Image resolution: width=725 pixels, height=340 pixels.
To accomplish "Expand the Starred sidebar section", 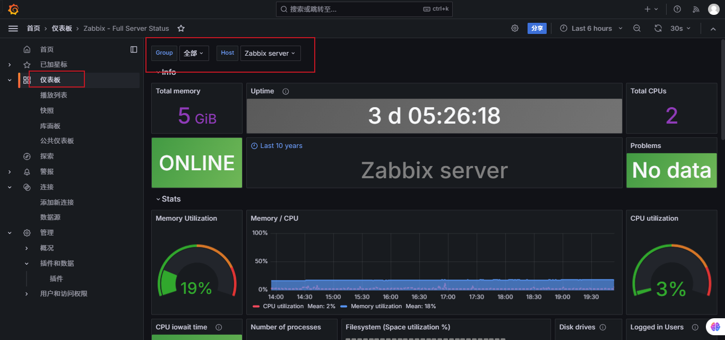I will [10, 65].
